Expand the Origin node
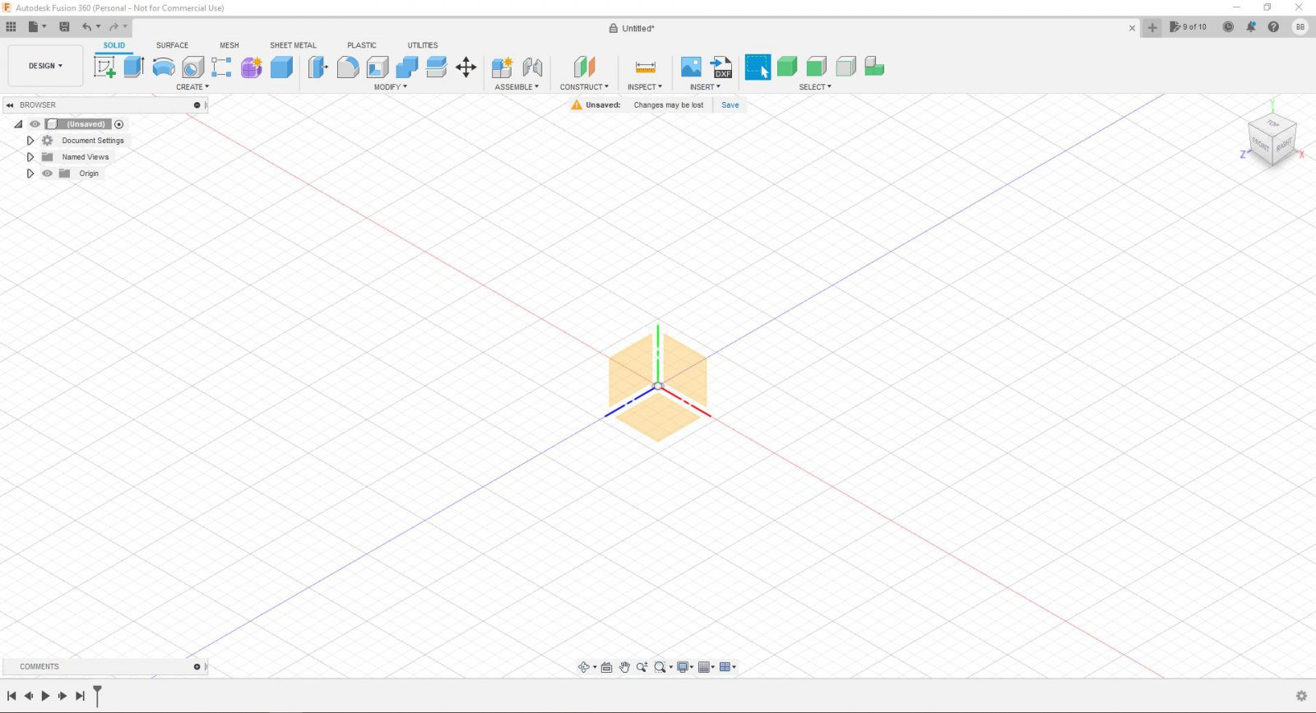The height and width of the screenshot is (713, 1316). pos(30,174)
